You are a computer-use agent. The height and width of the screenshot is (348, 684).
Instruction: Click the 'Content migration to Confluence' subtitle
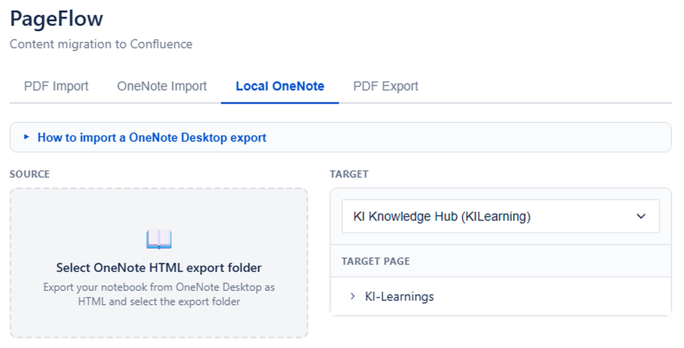pos(101,44)
